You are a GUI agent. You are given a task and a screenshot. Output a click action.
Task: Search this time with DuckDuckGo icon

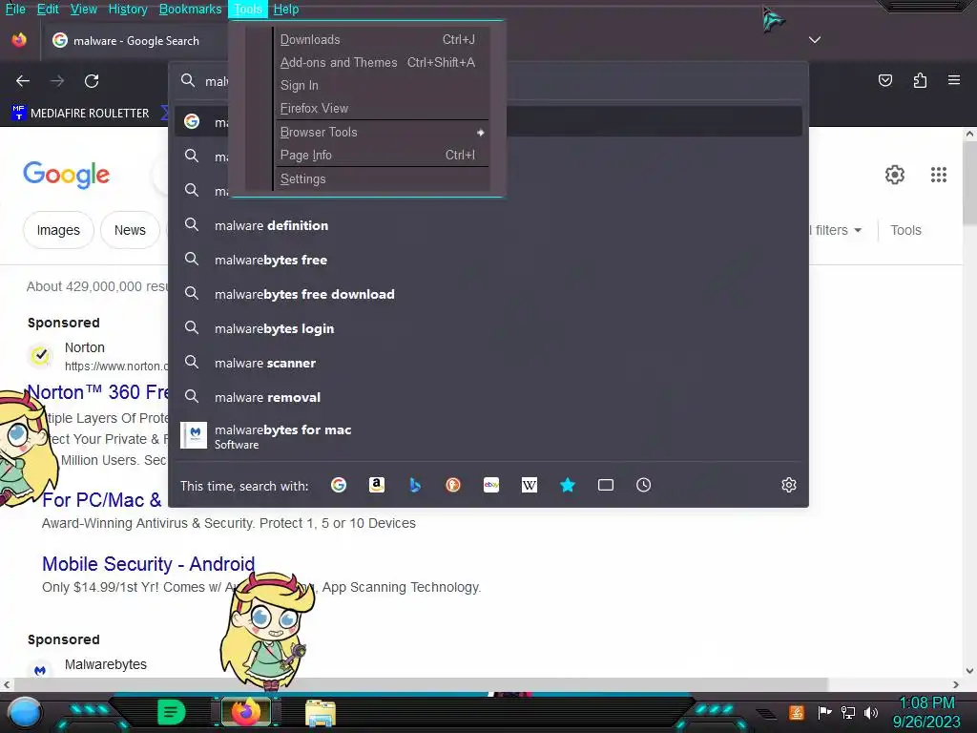453,485
